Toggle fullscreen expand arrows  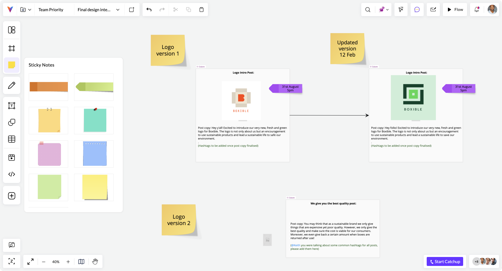30,262
